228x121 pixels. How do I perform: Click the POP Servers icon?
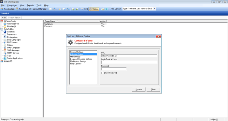point(5,42)
